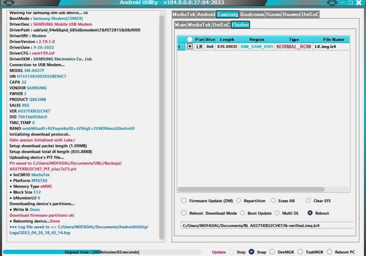This screenshot has width=366, height=256.
Task: Toggle the LK partition row checkbox
Action: point(190,46)
